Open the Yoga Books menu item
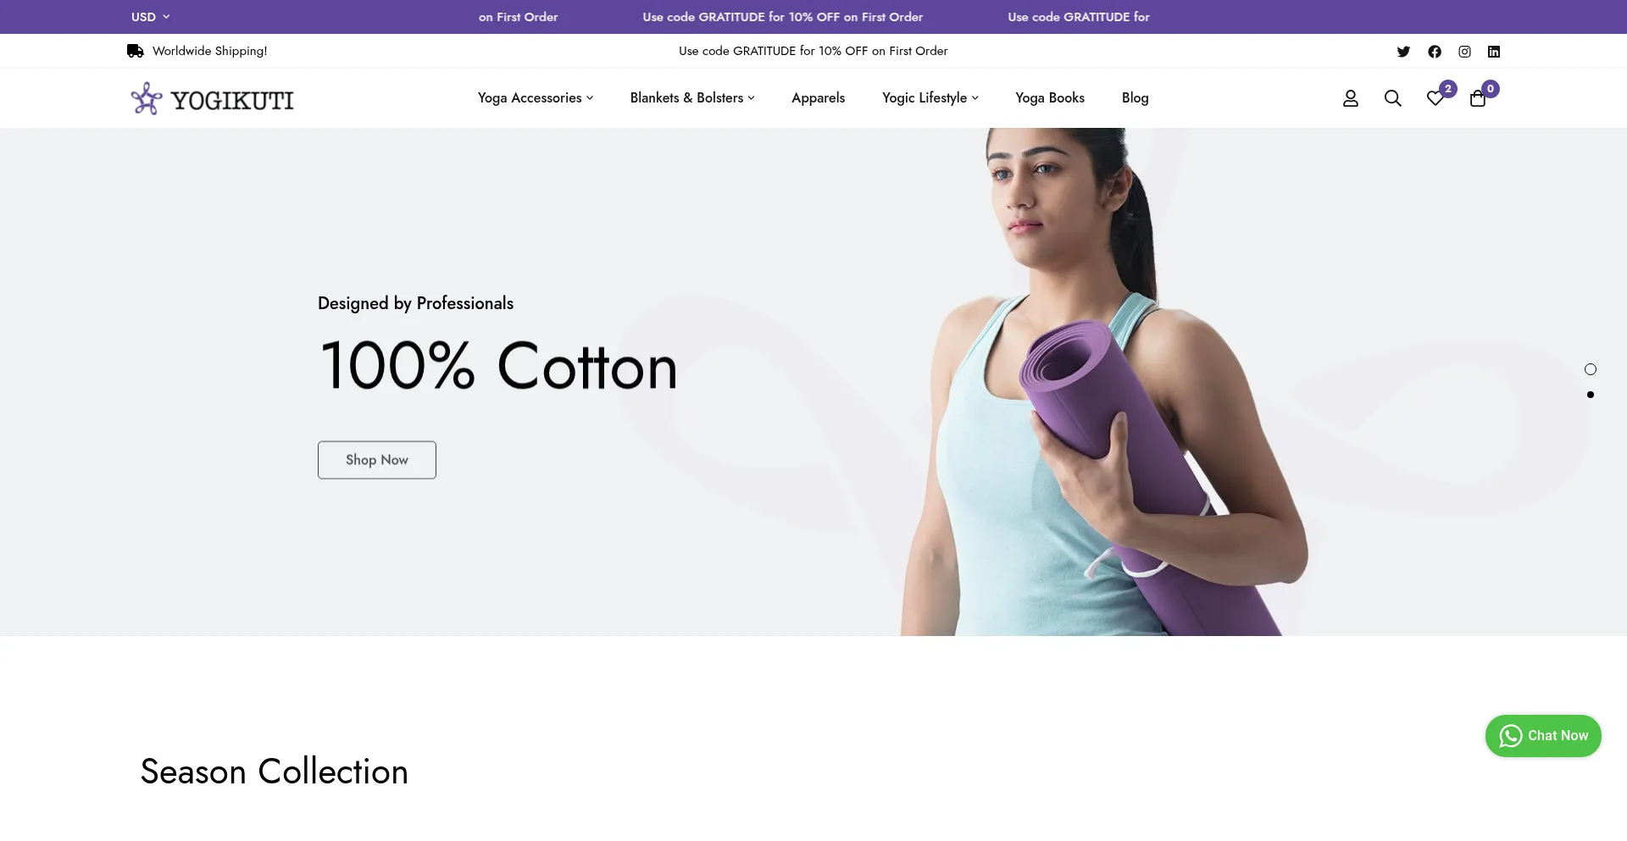Screen dimensions: 1627x841 click(x=1050, y=98)
